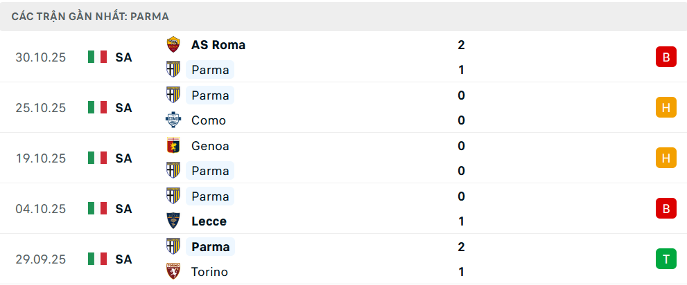The width and height of the screenshot is (687, 285).
Task: Click the 'Các trận gần nhất: Parma' header
Action: point(90,16)
